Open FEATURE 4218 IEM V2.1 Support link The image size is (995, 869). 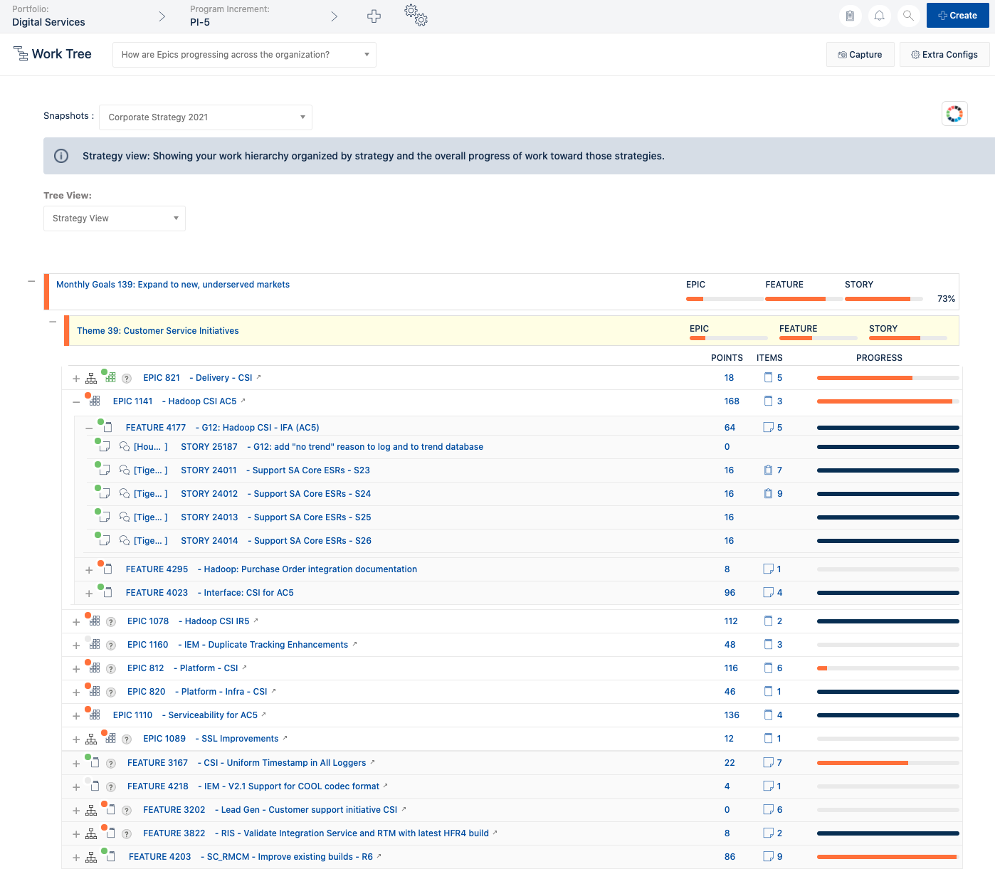[x=253, y=786]
